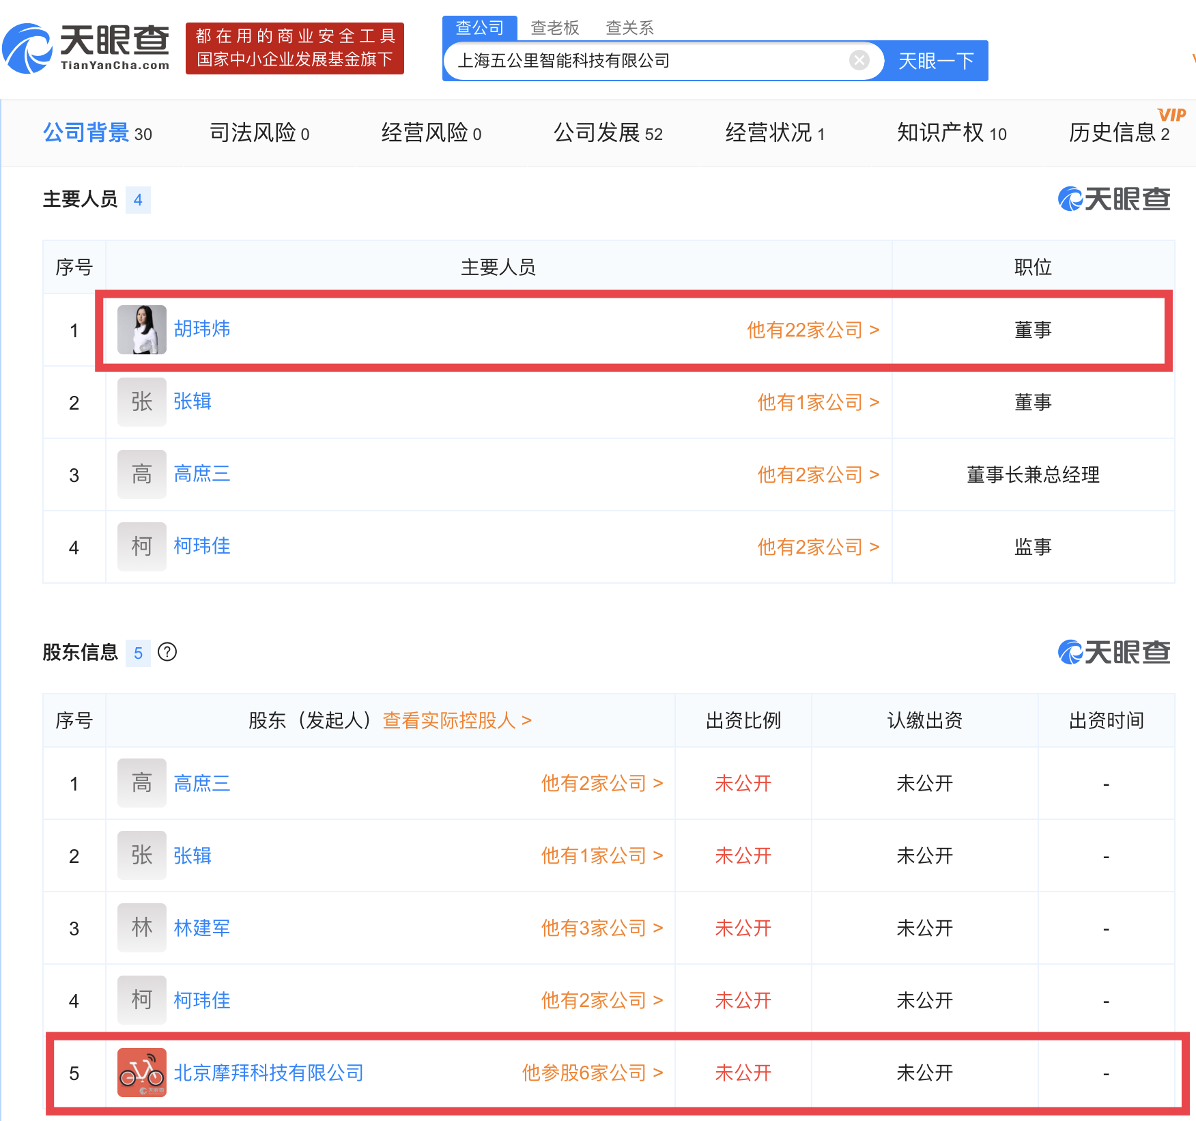This screenshot has height=1121, width=1196.
Task: Click the 天眼一下 search button
Action: click(936, 61)
